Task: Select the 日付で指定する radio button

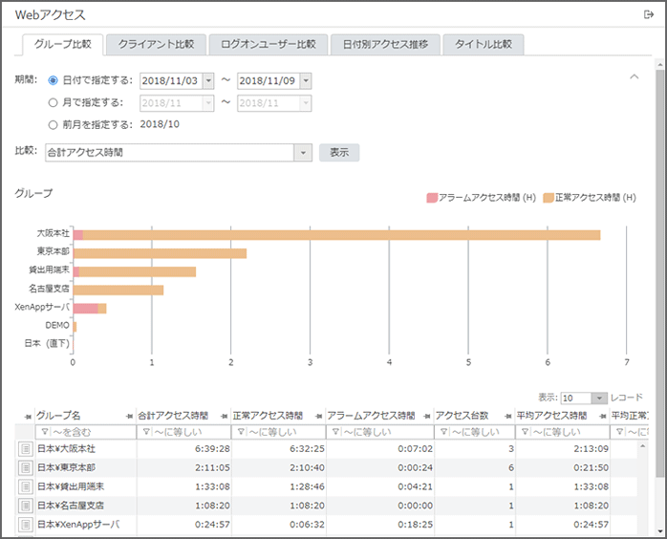Action: coord(54,80)
